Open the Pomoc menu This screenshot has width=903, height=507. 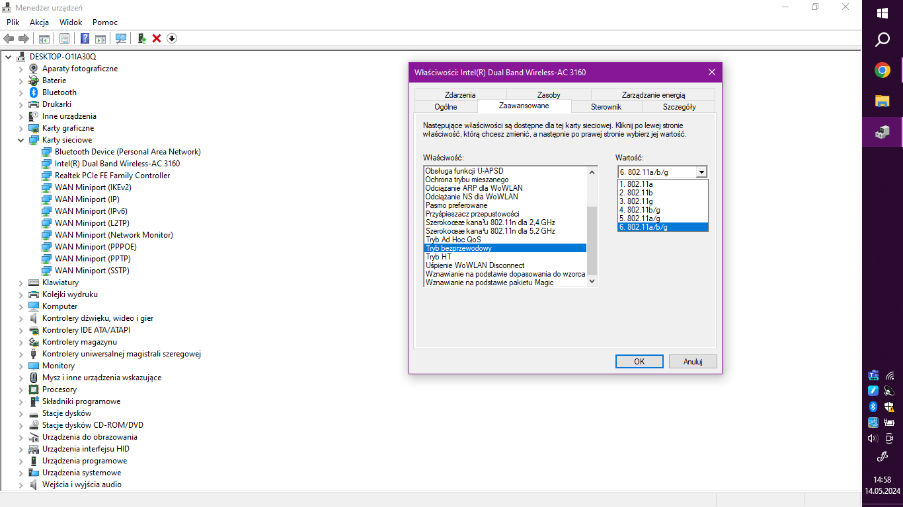105,22
